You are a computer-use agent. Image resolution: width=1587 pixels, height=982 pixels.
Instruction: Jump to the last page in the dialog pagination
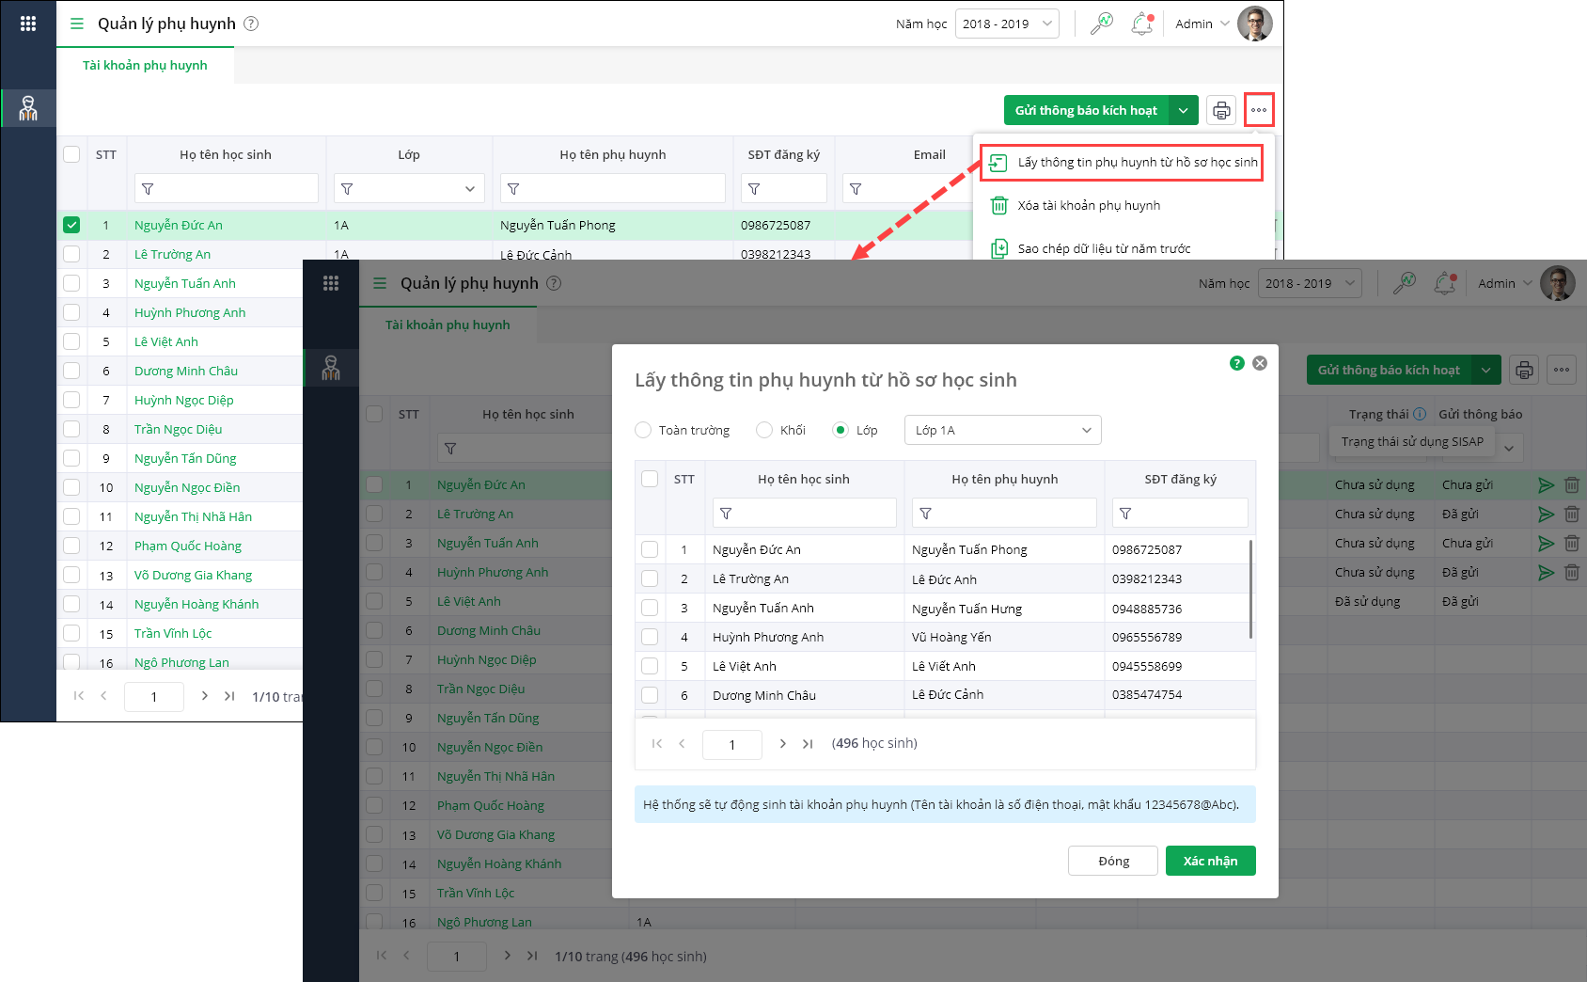pos(808,743)
